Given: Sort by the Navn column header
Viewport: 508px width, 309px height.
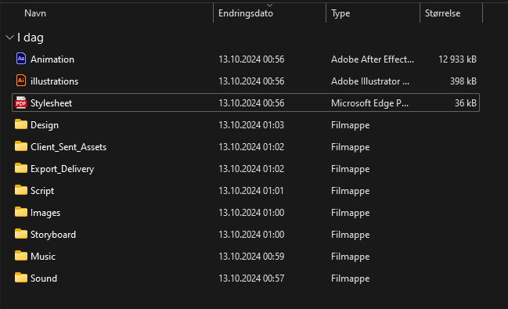Looking at the screenshot, I should pyautogui.click(x=35, y=13).
